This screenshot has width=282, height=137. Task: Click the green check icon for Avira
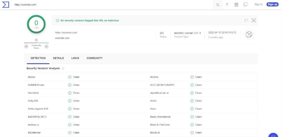pyautogui.click(x=192, y=109)
